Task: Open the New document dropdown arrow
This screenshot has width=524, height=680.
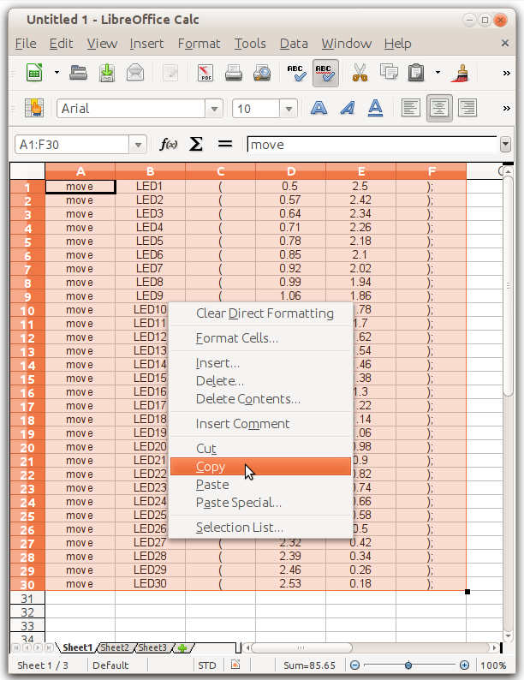Action: point(57,73)
